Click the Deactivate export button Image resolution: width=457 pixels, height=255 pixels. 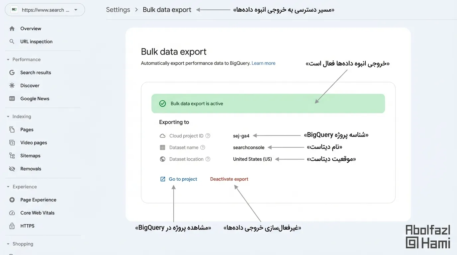pos(229,179)
